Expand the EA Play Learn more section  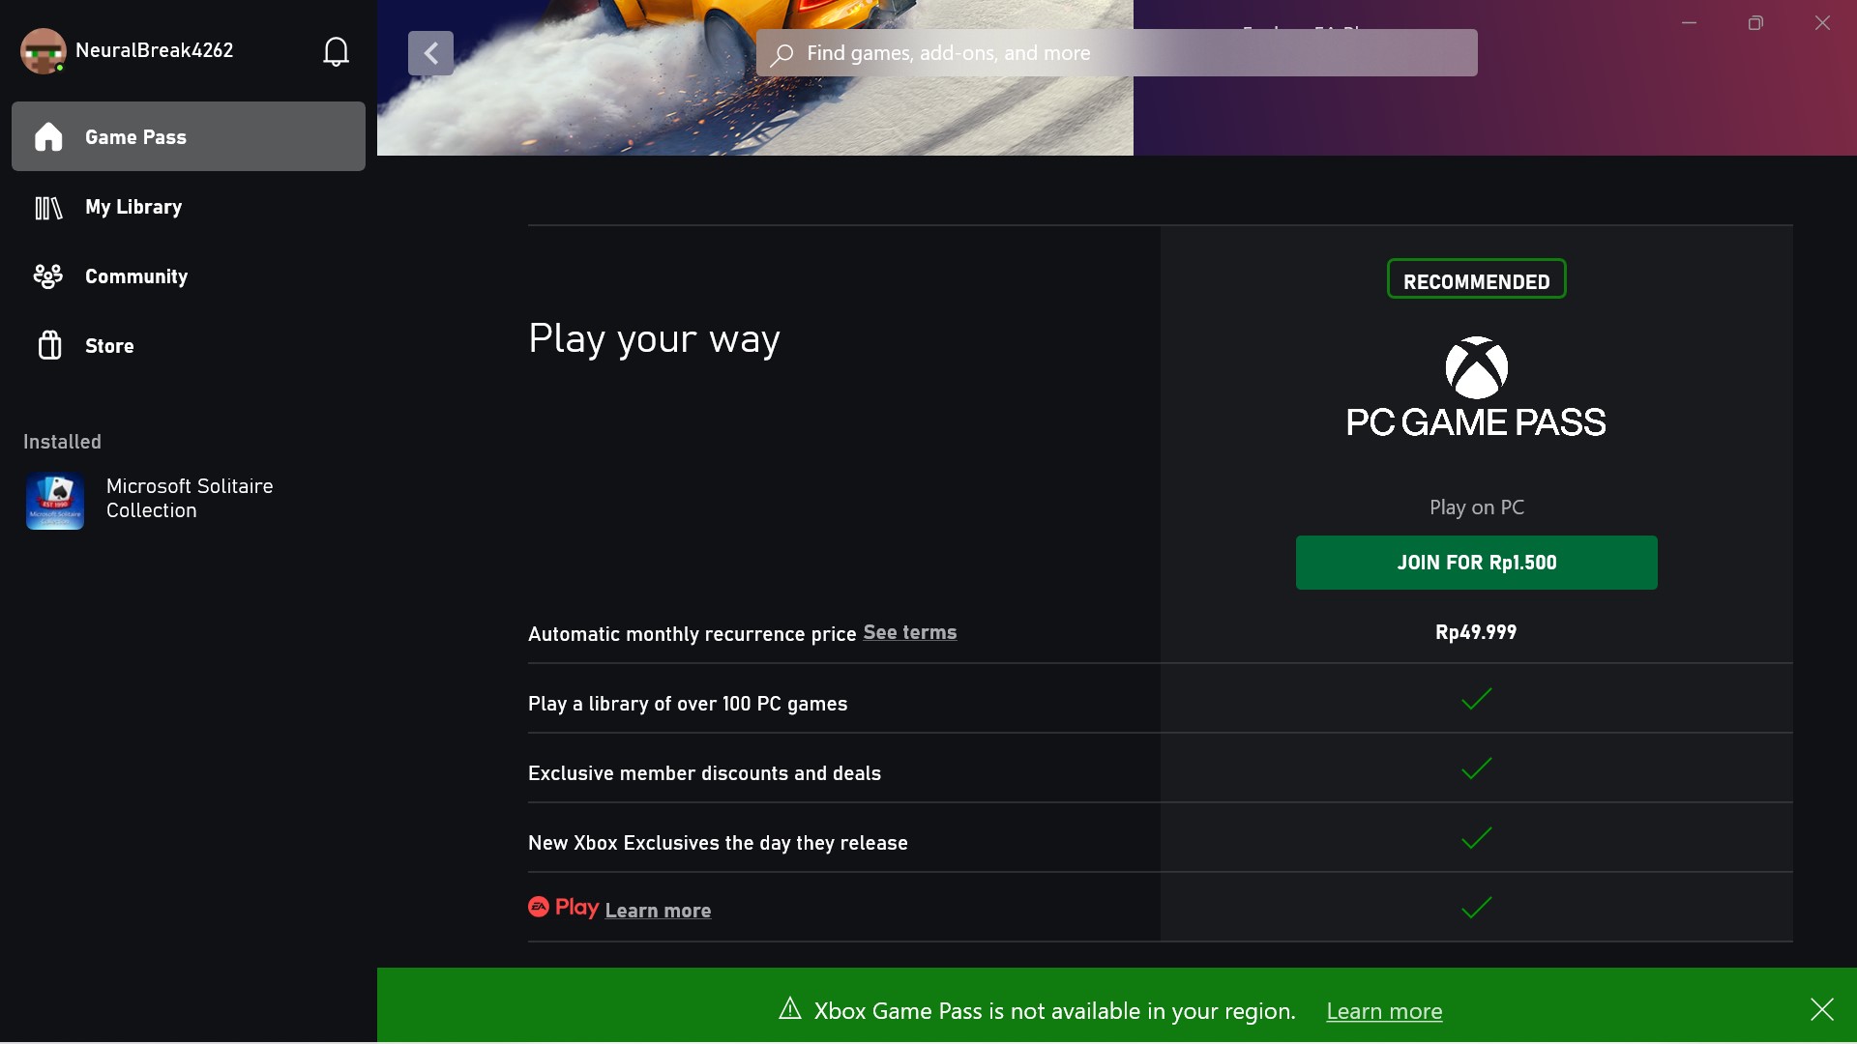[657, 909]
